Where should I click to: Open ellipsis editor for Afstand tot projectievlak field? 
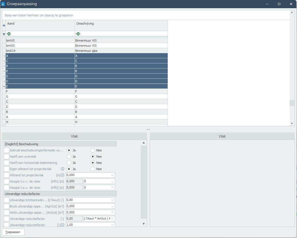pyautogui.click(x=113, y=175)
